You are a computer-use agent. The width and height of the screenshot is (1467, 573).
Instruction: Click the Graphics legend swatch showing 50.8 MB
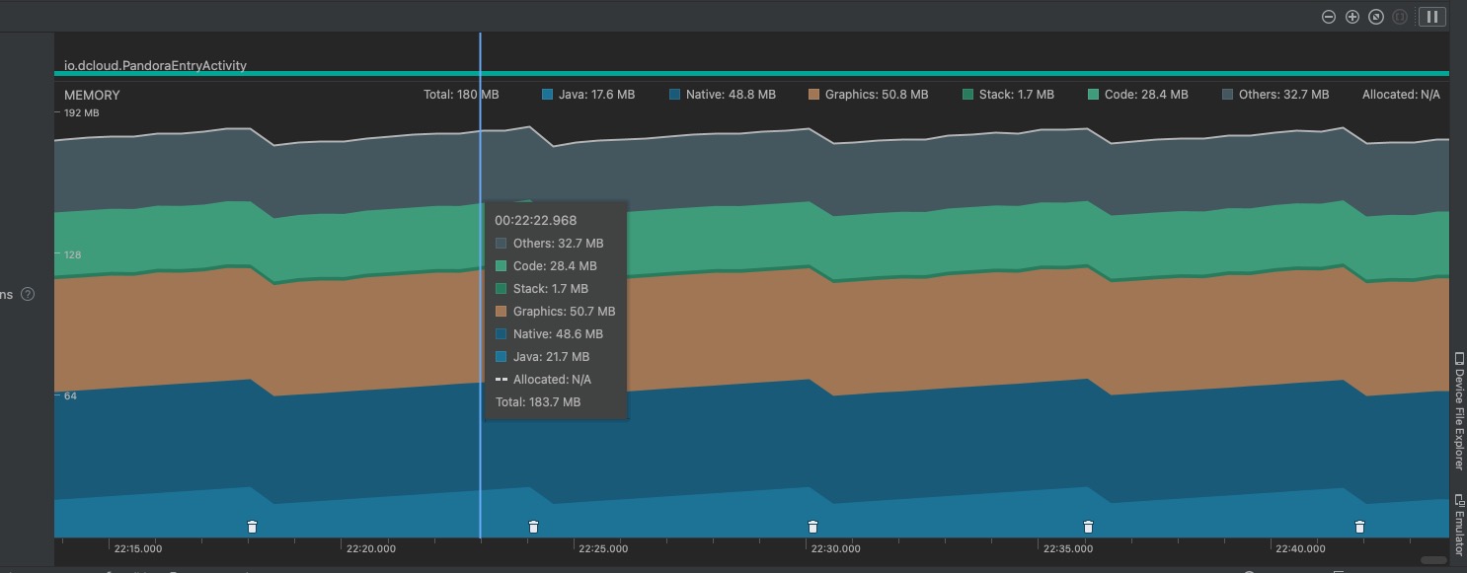click(x=813, y=95)
